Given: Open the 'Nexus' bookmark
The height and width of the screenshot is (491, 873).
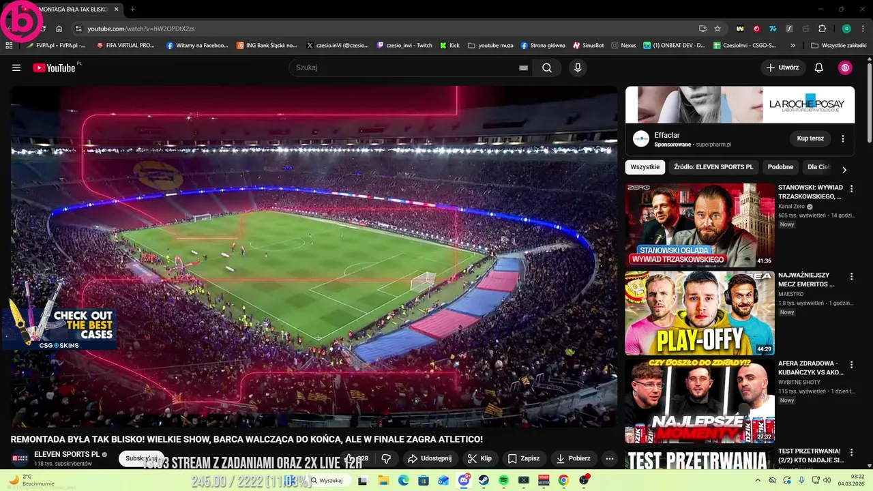Looking at the screenshot, I should point(623,45).
